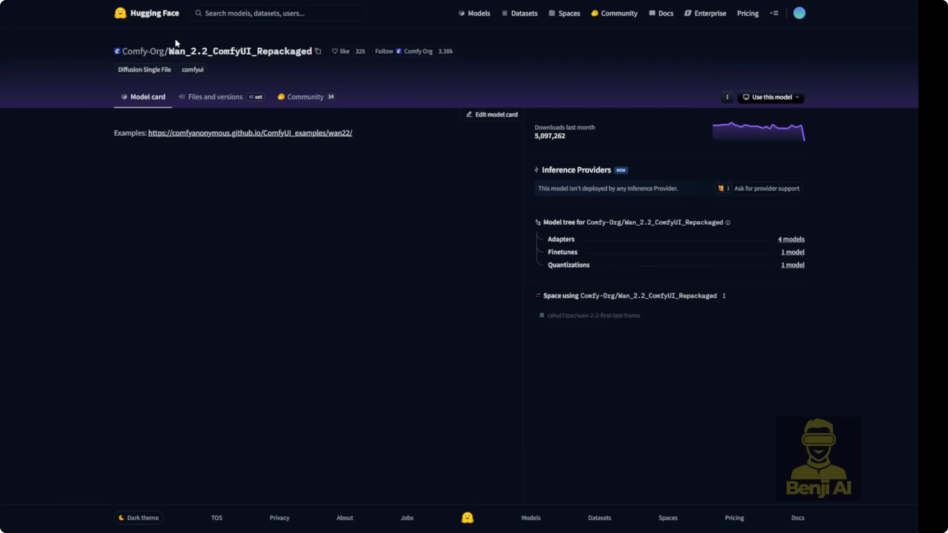Open the user profile avatar
The height and width of the screenshot is (533, 948).
[799, 13]
